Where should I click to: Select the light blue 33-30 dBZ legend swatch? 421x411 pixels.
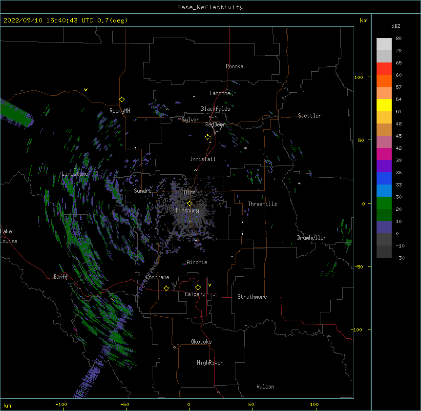point(384,190)
